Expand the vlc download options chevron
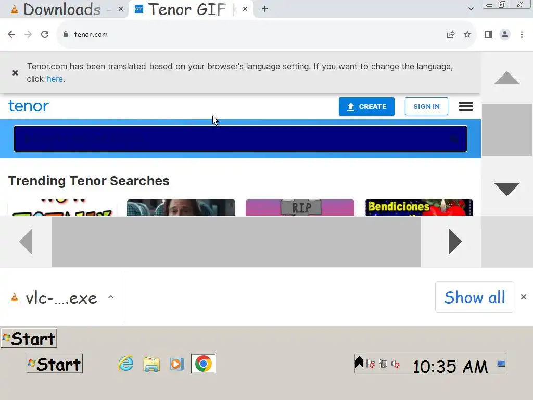 tap(111, 297)
